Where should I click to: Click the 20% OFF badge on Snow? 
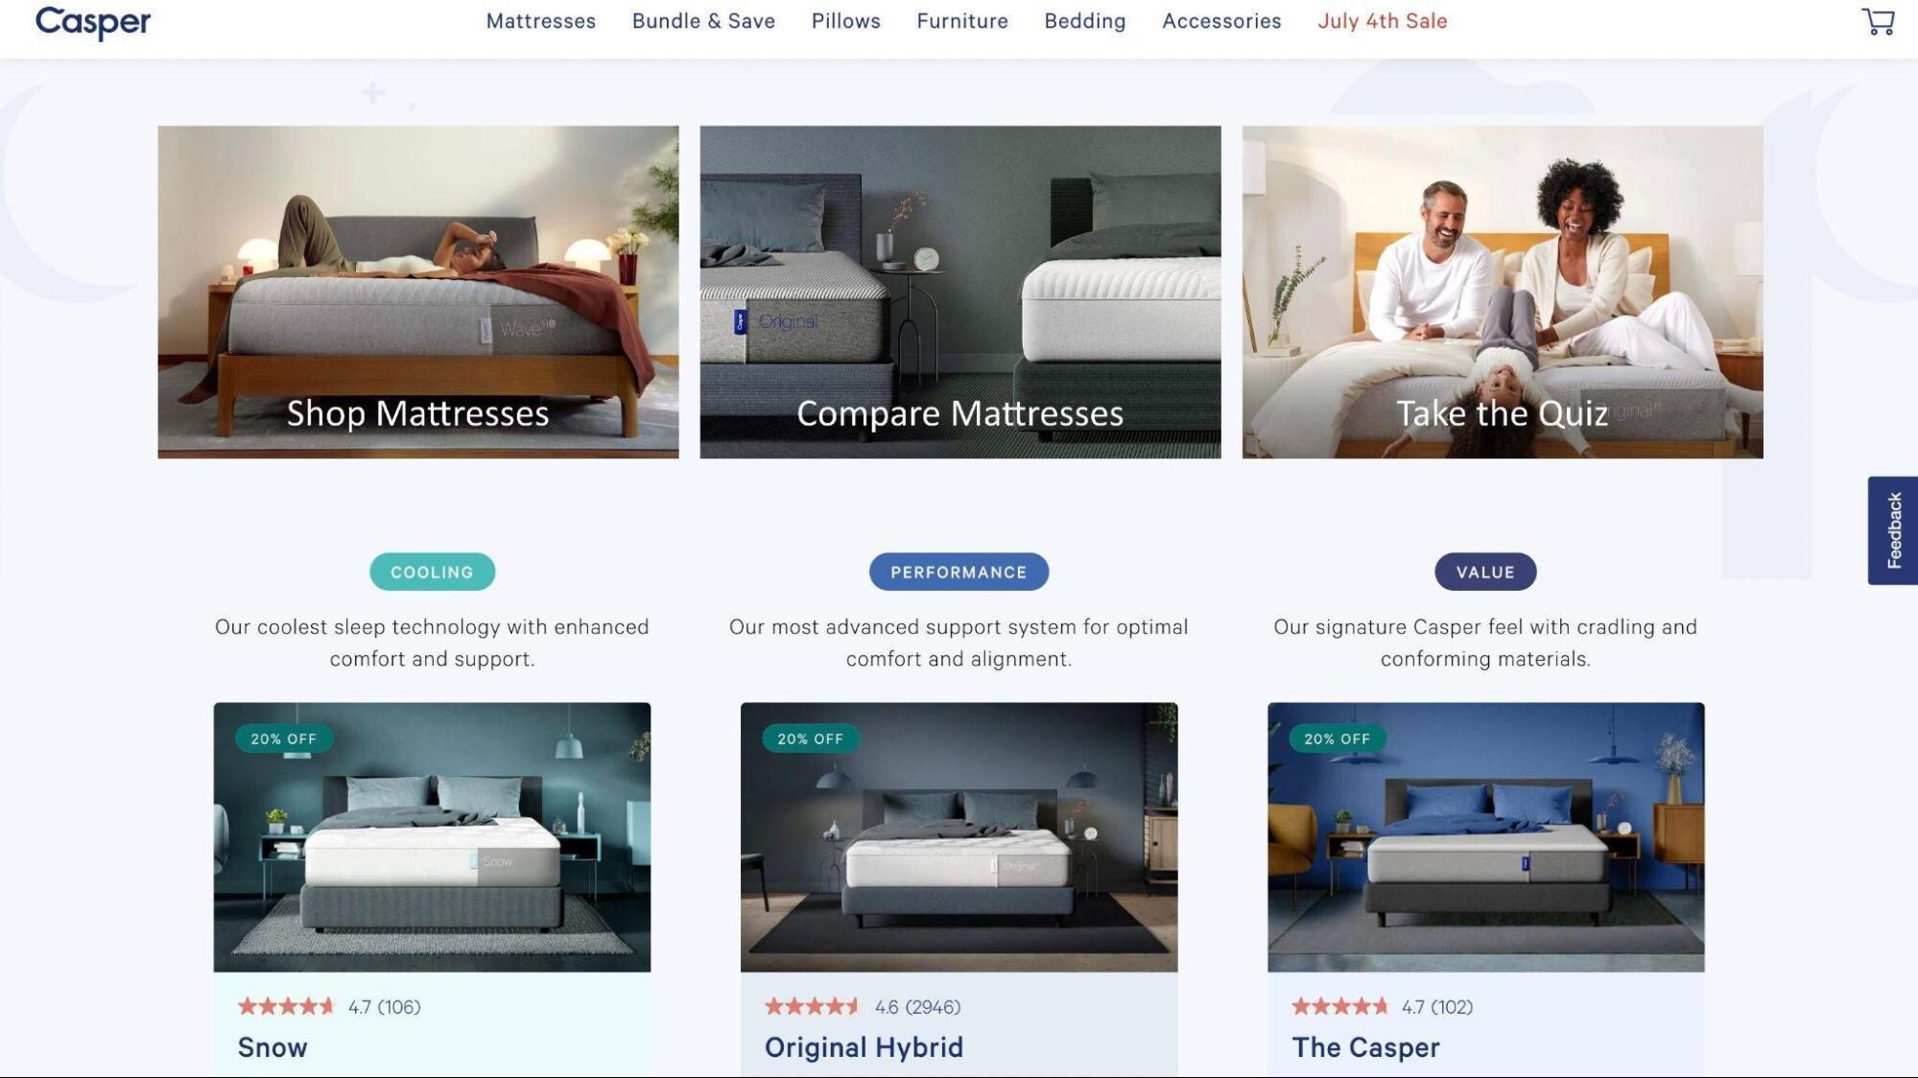[284, 738]
